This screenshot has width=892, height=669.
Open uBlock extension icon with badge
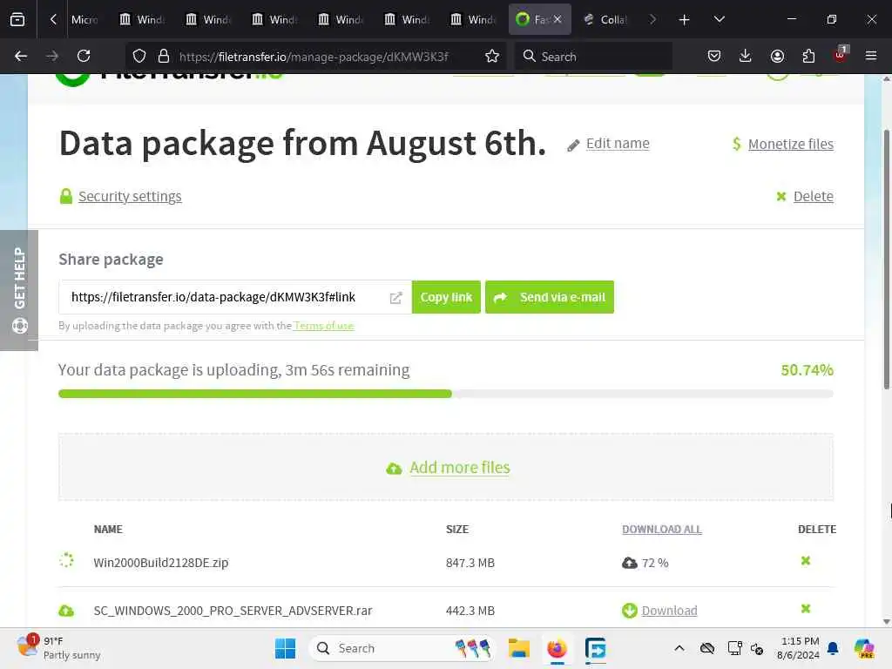(841, 55)
